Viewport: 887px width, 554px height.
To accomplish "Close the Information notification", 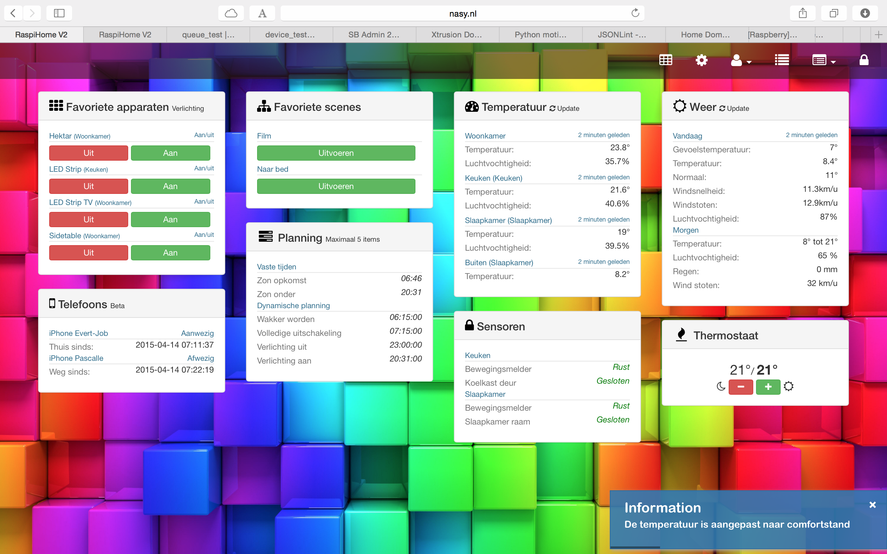I will [872, 505].
